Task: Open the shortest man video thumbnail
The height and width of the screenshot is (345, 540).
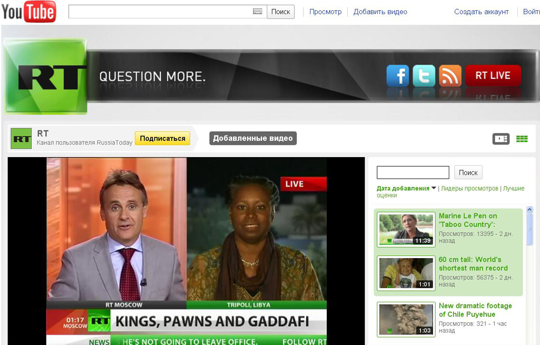Action: (406, 273)
